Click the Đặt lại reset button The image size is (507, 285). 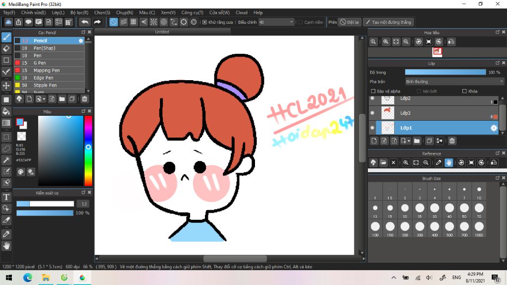click(x=350, y=22)
